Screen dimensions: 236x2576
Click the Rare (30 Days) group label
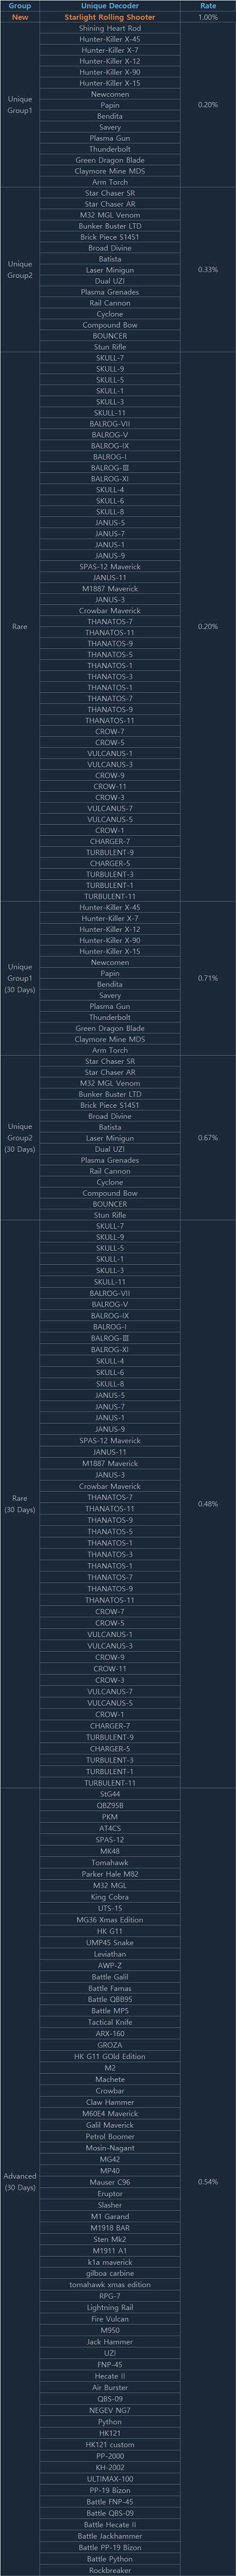[20, 1503]
